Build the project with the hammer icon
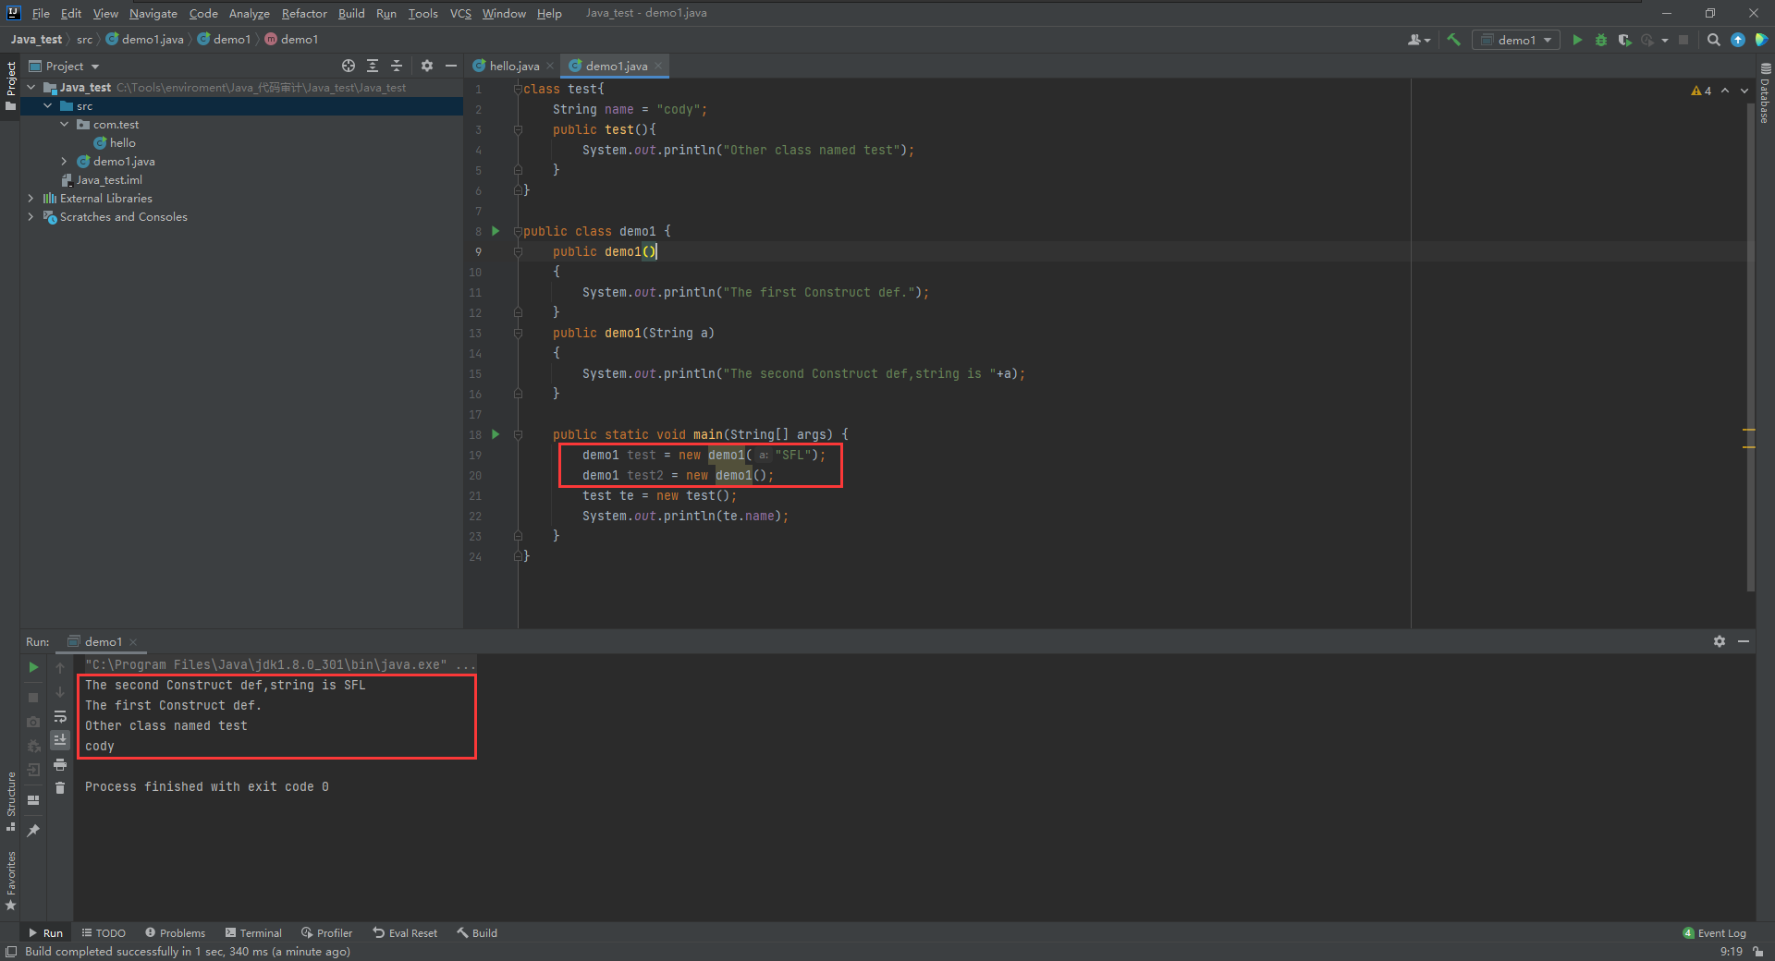Screen dimensions: 1775x961 1453,40
